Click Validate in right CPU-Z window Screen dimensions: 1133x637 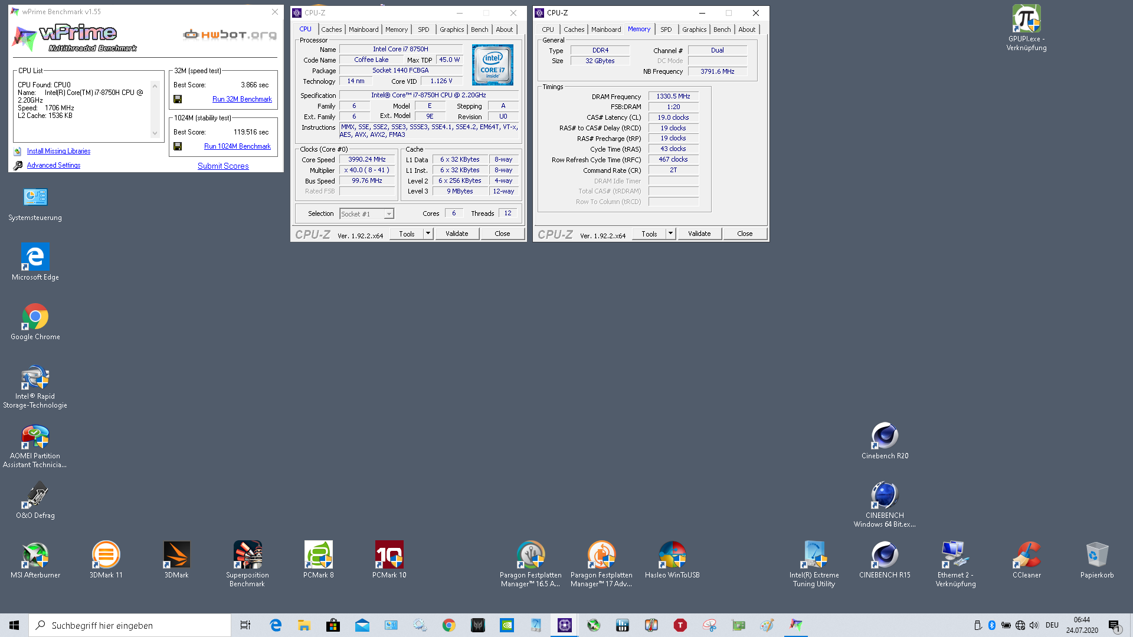(699, 234)
